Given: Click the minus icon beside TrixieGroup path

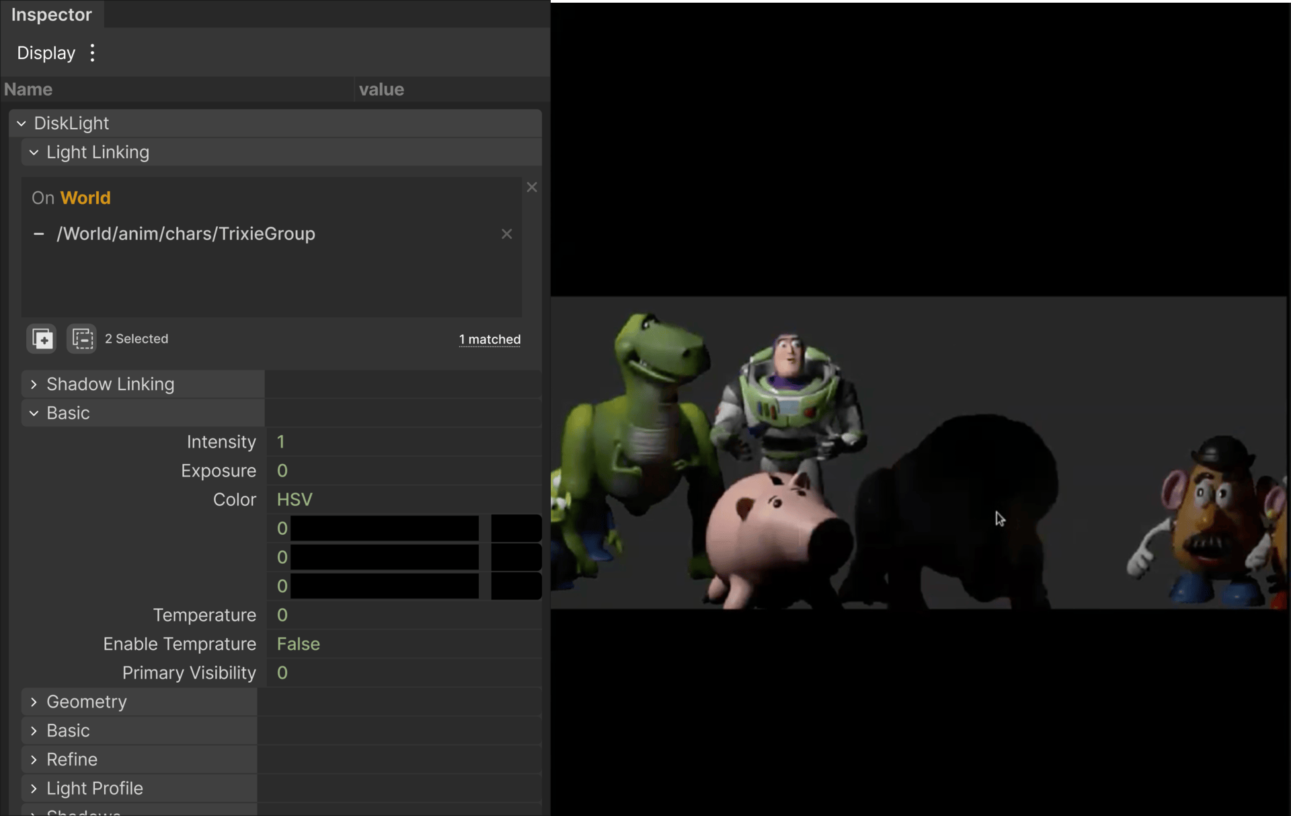Looking at the screenshot, I should tap(39, 234).
